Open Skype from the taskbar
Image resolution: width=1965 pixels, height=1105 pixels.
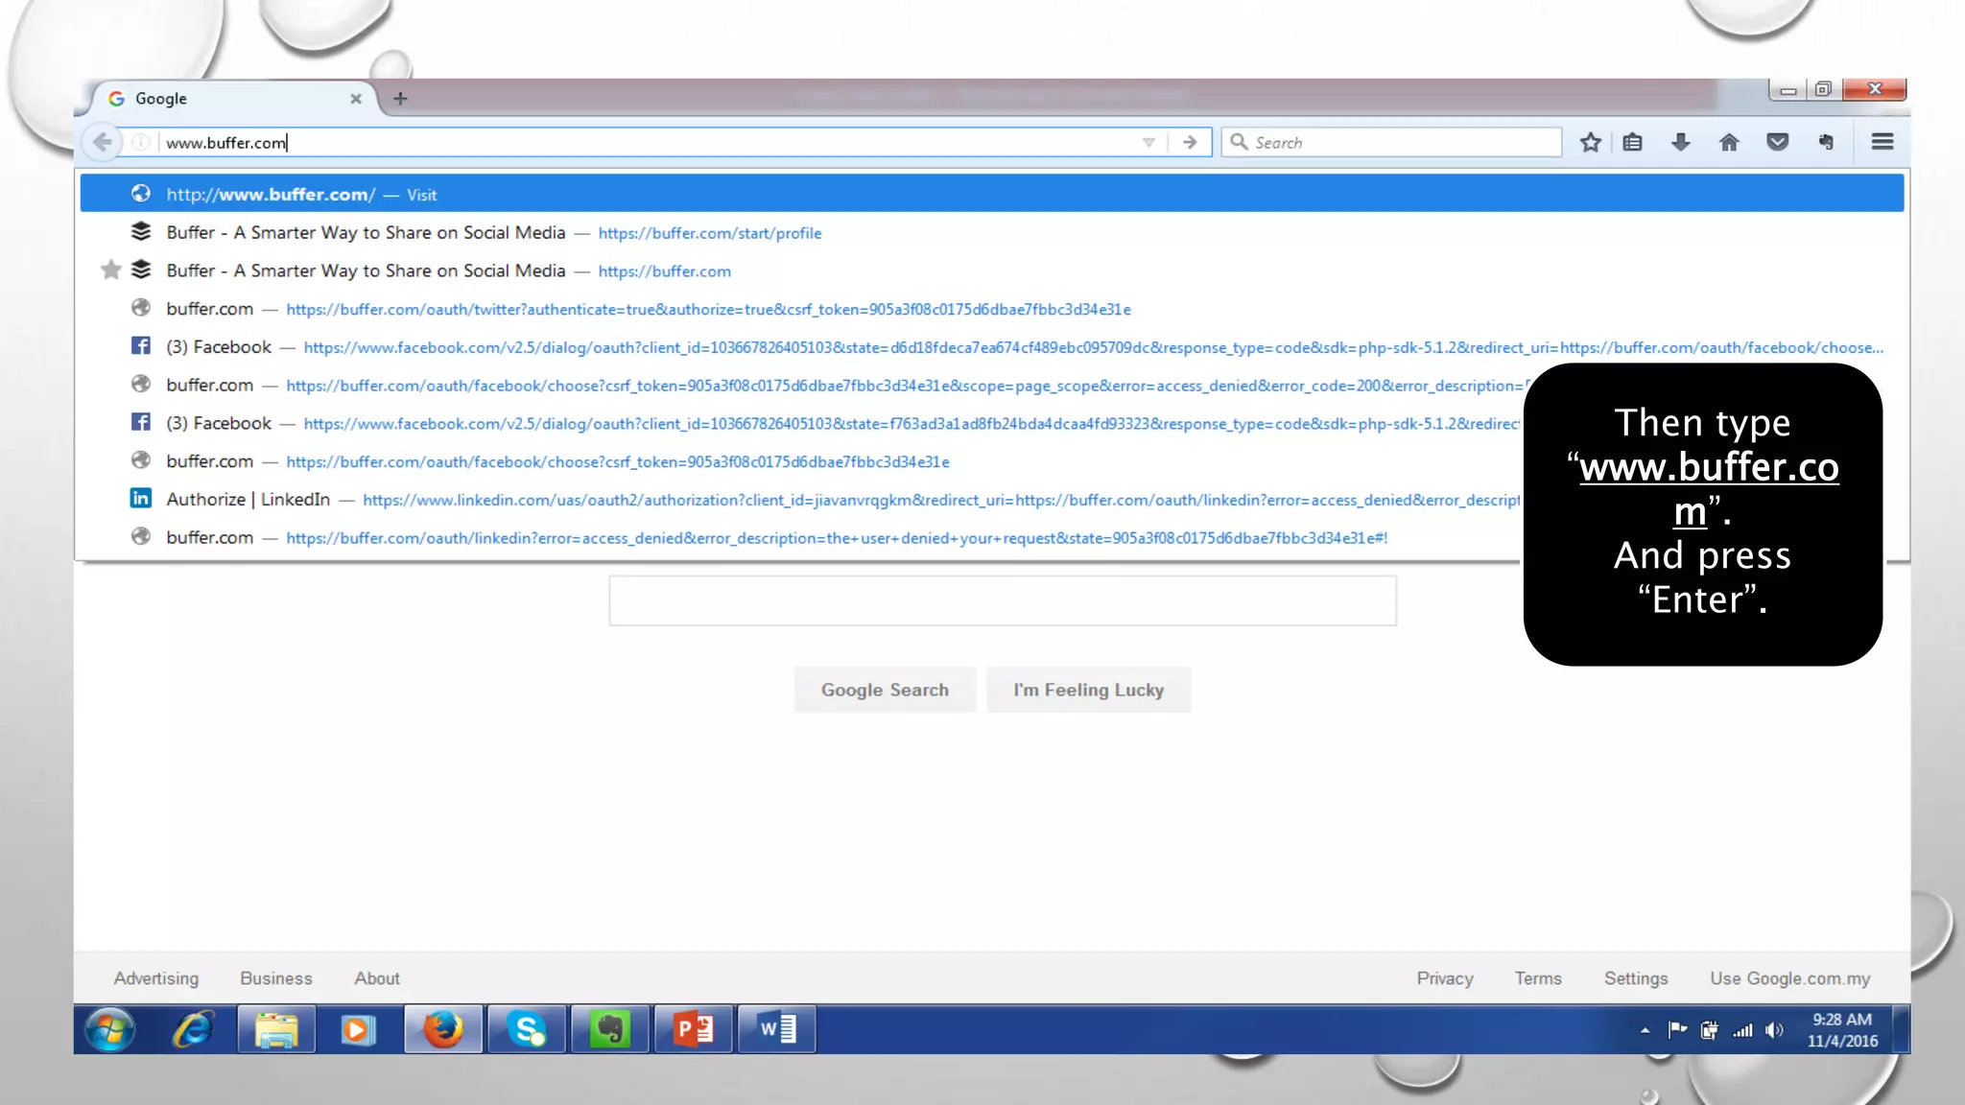click(527, 1030)
